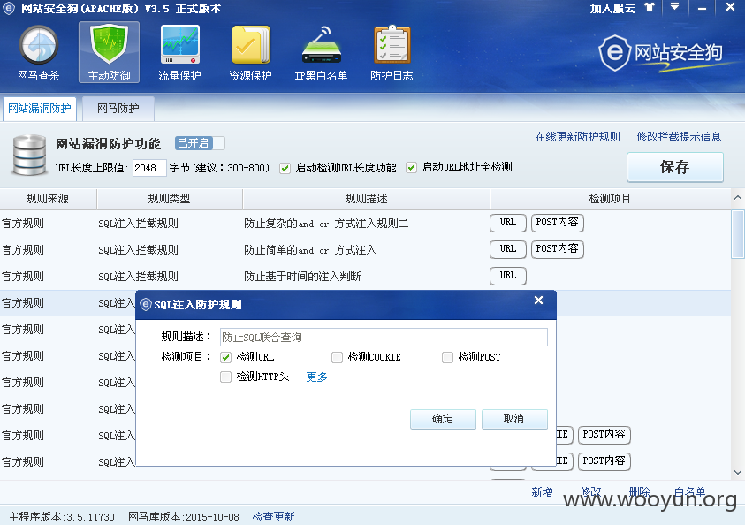Screen dimensions: 745x525
Task: Click 白名单 link at bottom
Action: (x=689, y=492)
